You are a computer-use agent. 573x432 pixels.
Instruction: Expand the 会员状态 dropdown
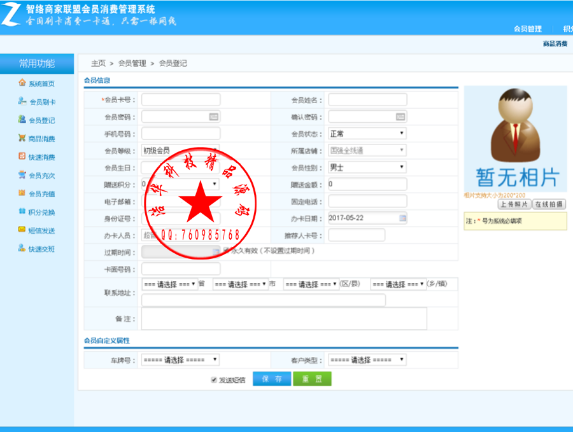pos(367,134)
